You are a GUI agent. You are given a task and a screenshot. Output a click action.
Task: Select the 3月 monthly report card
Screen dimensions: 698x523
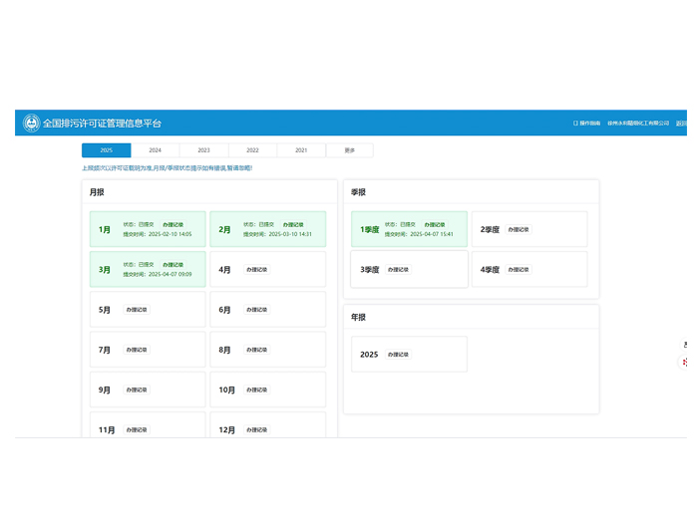pyautogui.click(x=148, y=269)
